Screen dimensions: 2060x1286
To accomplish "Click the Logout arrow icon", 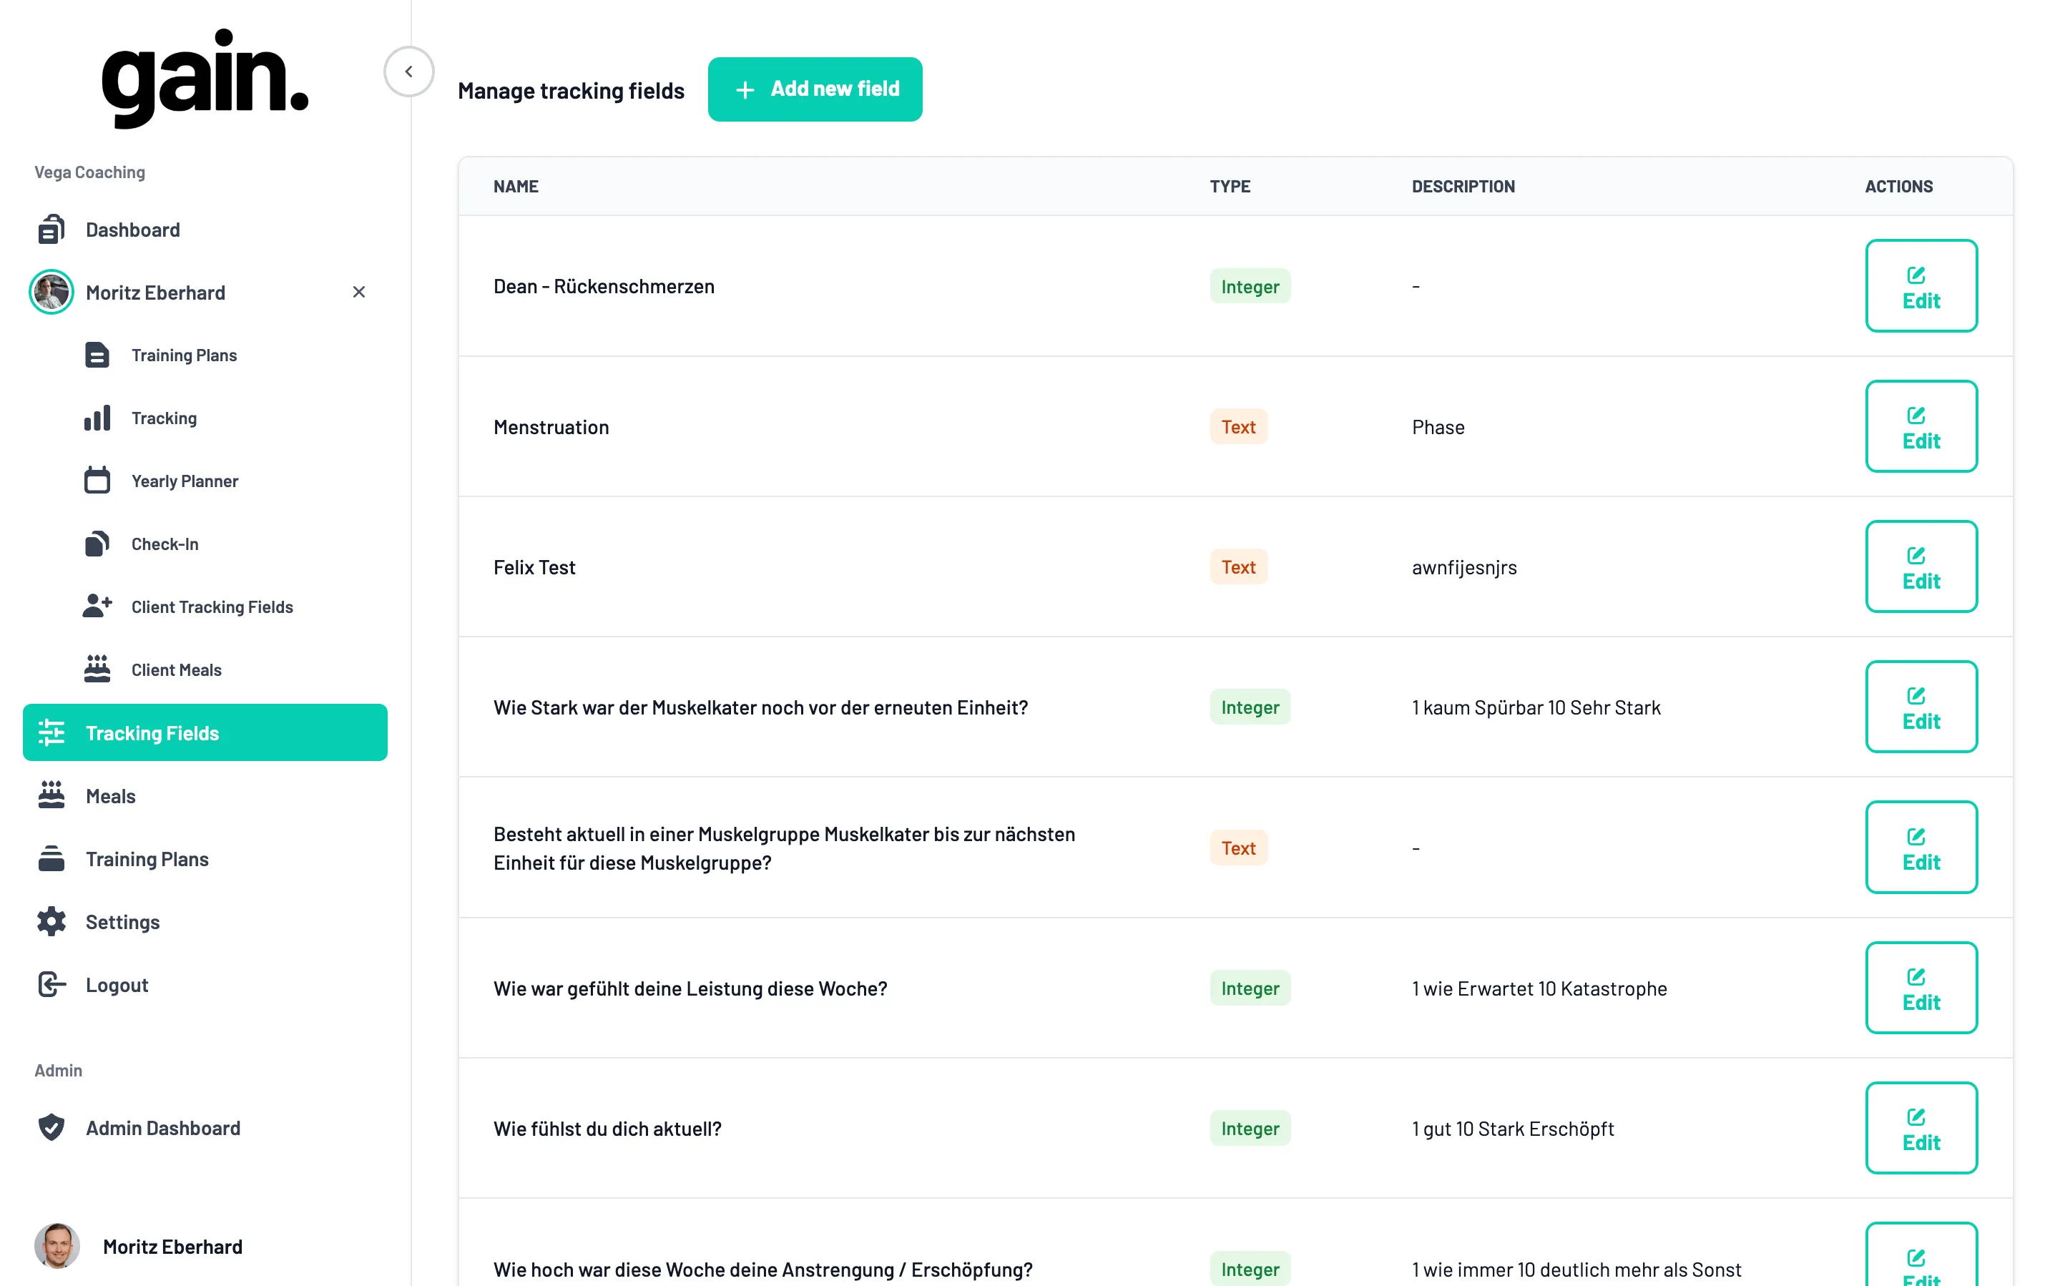I will (51, 985).
